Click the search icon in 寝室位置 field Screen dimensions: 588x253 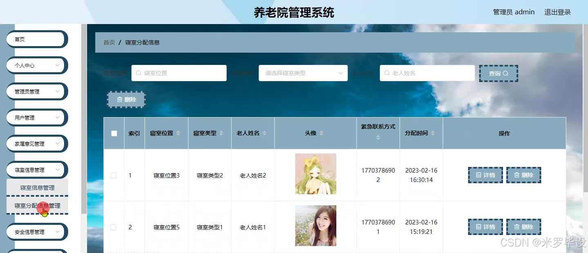[138, 73]
